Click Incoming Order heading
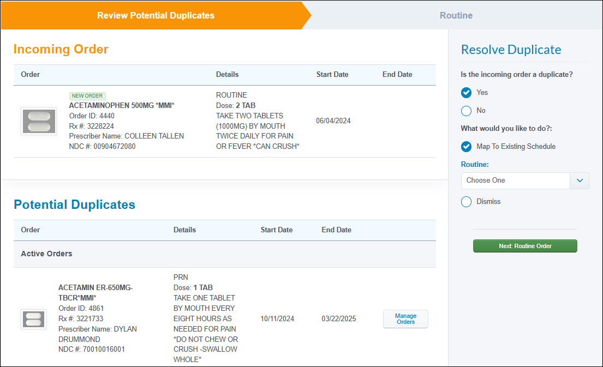Image resolution: width=603 pixels, height=367 pixels. point(61,49)
